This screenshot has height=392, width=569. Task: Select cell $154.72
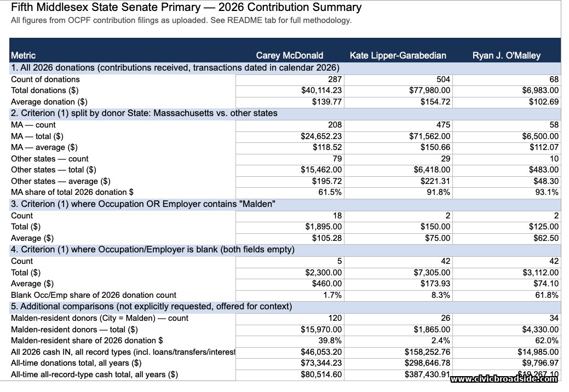tap(398, 102)
